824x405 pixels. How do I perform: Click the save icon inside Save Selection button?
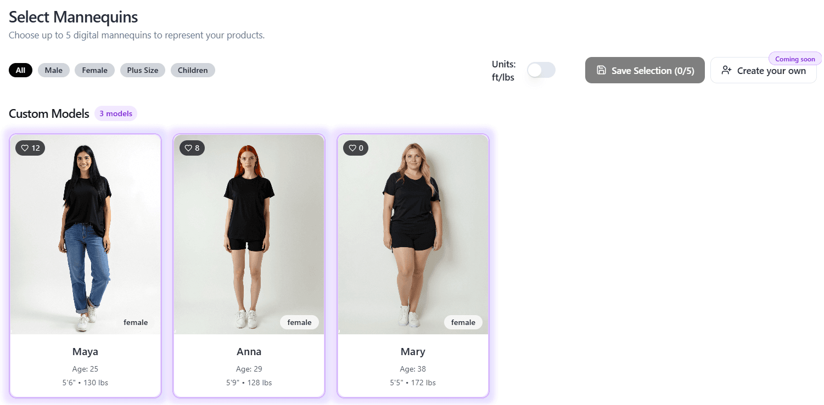[x=601, y=70]
